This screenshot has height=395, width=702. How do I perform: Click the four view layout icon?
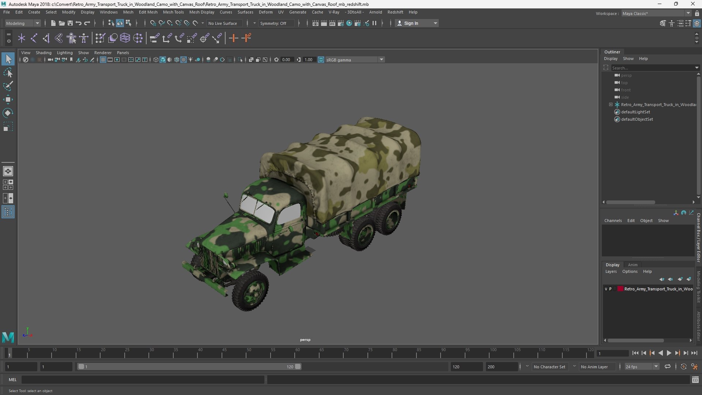(x=8, y=185)
